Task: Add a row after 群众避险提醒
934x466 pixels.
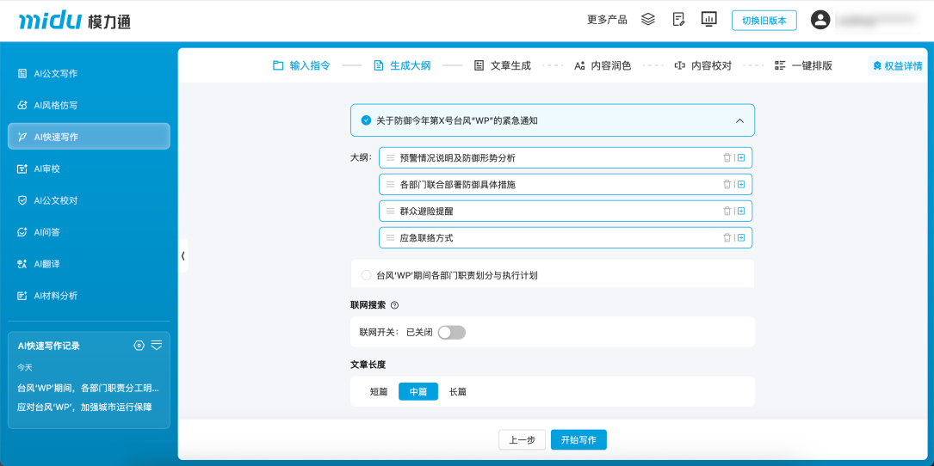Action: (741, 211)
